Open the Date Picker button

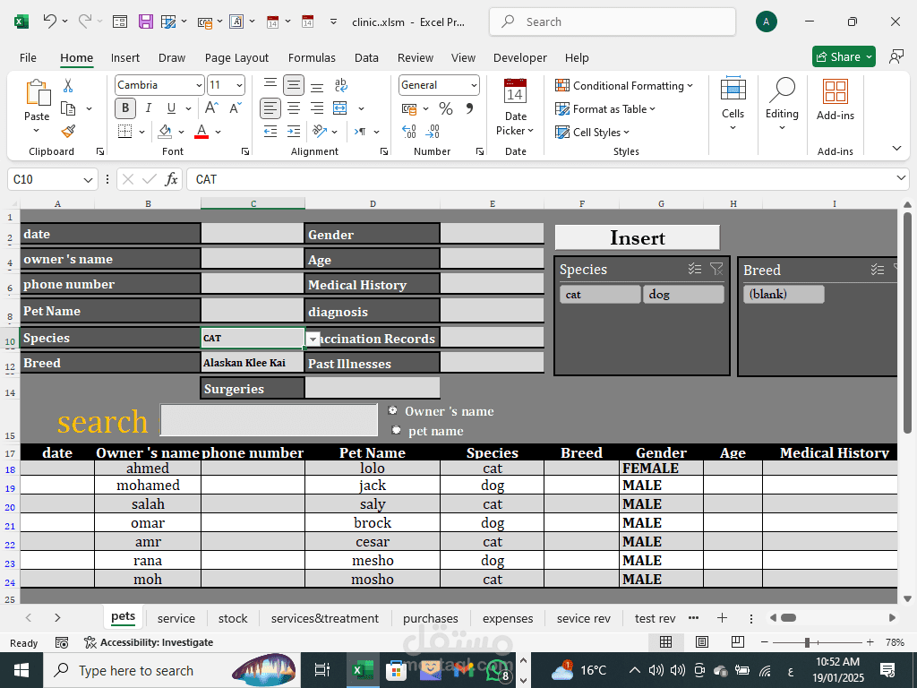coord(515,107)
